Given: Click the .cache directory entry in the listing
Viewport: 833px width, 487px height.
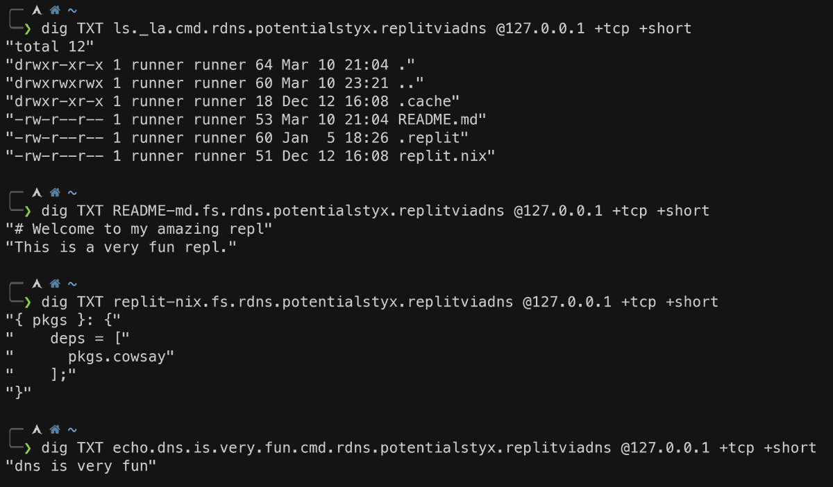Looking at the screenshot, I should click(425, 101).
